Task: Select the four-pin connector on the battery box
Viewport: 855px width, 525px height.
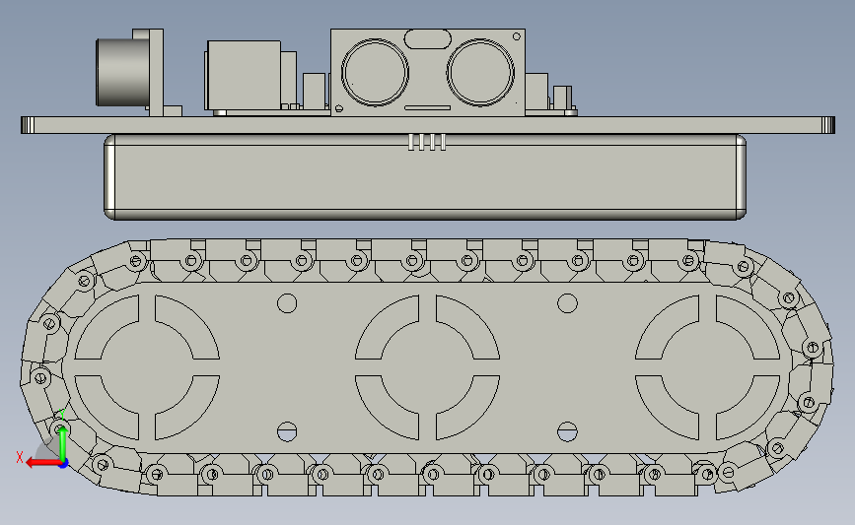Action: point(427,142)
